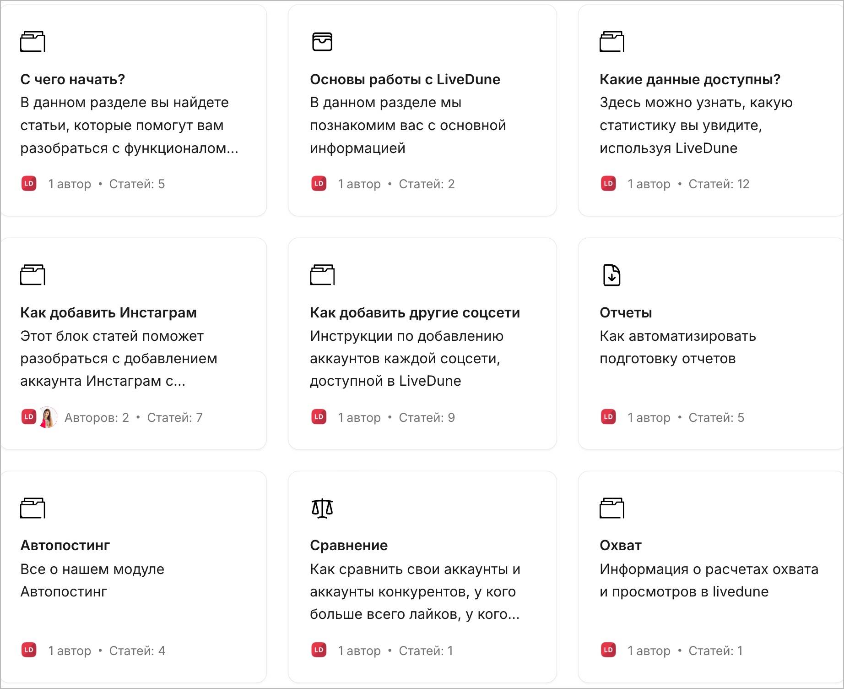The height and width of the screenshot is (689, 844).
Task: Click the folder icon above «Автопостинг»
Action: [32, 508]
